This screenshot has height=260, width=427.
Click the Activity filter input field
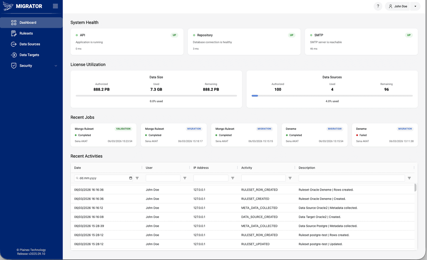[x=263, y=178]
